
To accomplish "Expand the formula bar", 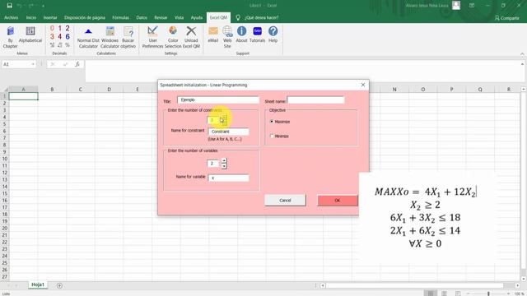I will coord(522,64).
